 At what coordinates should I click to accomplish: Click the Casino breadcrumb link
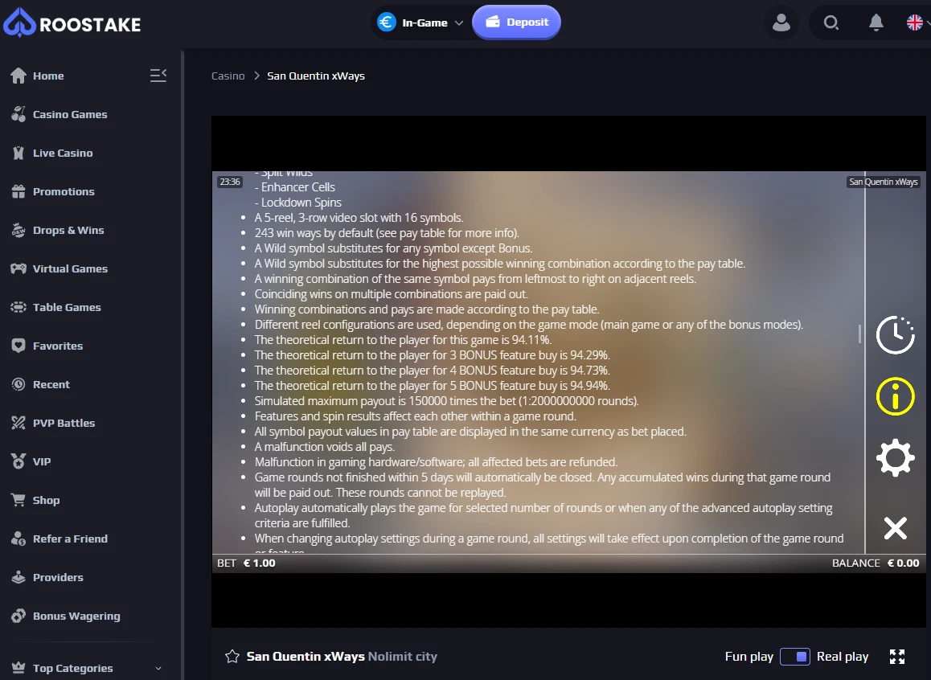tap(228, 76)
